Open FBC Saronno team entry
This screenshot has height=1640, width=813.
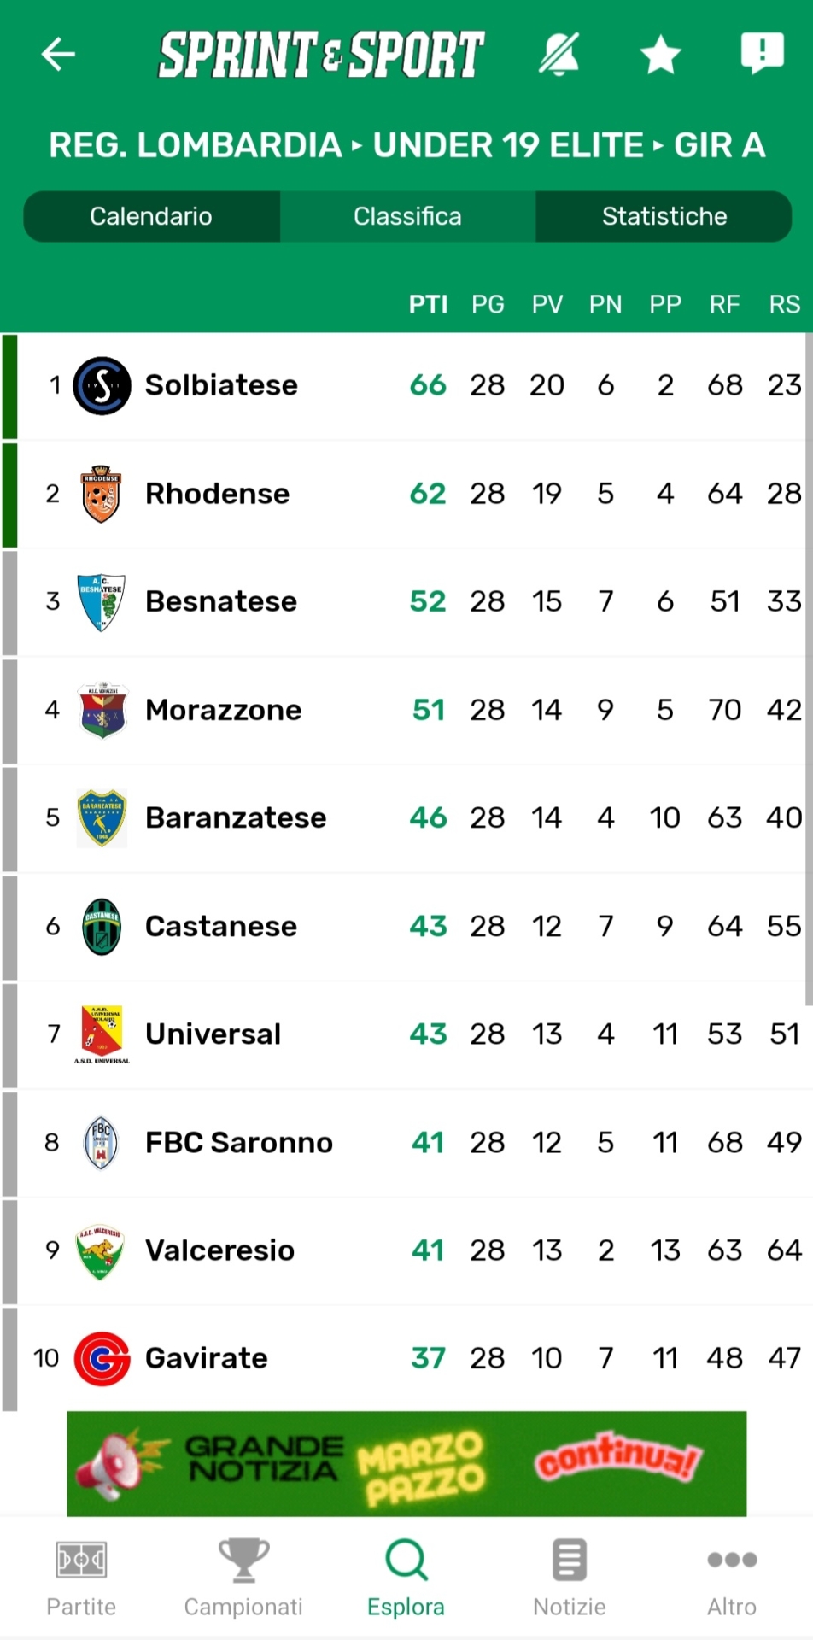[x=239, y=1142]
